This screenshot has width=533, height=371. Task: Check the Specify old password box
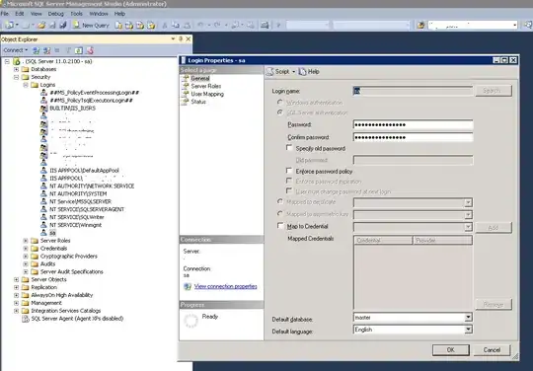[x=289, y=148]
